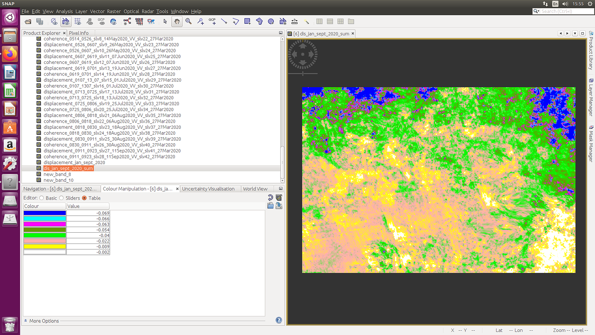Pick the draw line tool
The height and width of the screenshot is (335, 595).
point(224,21)
